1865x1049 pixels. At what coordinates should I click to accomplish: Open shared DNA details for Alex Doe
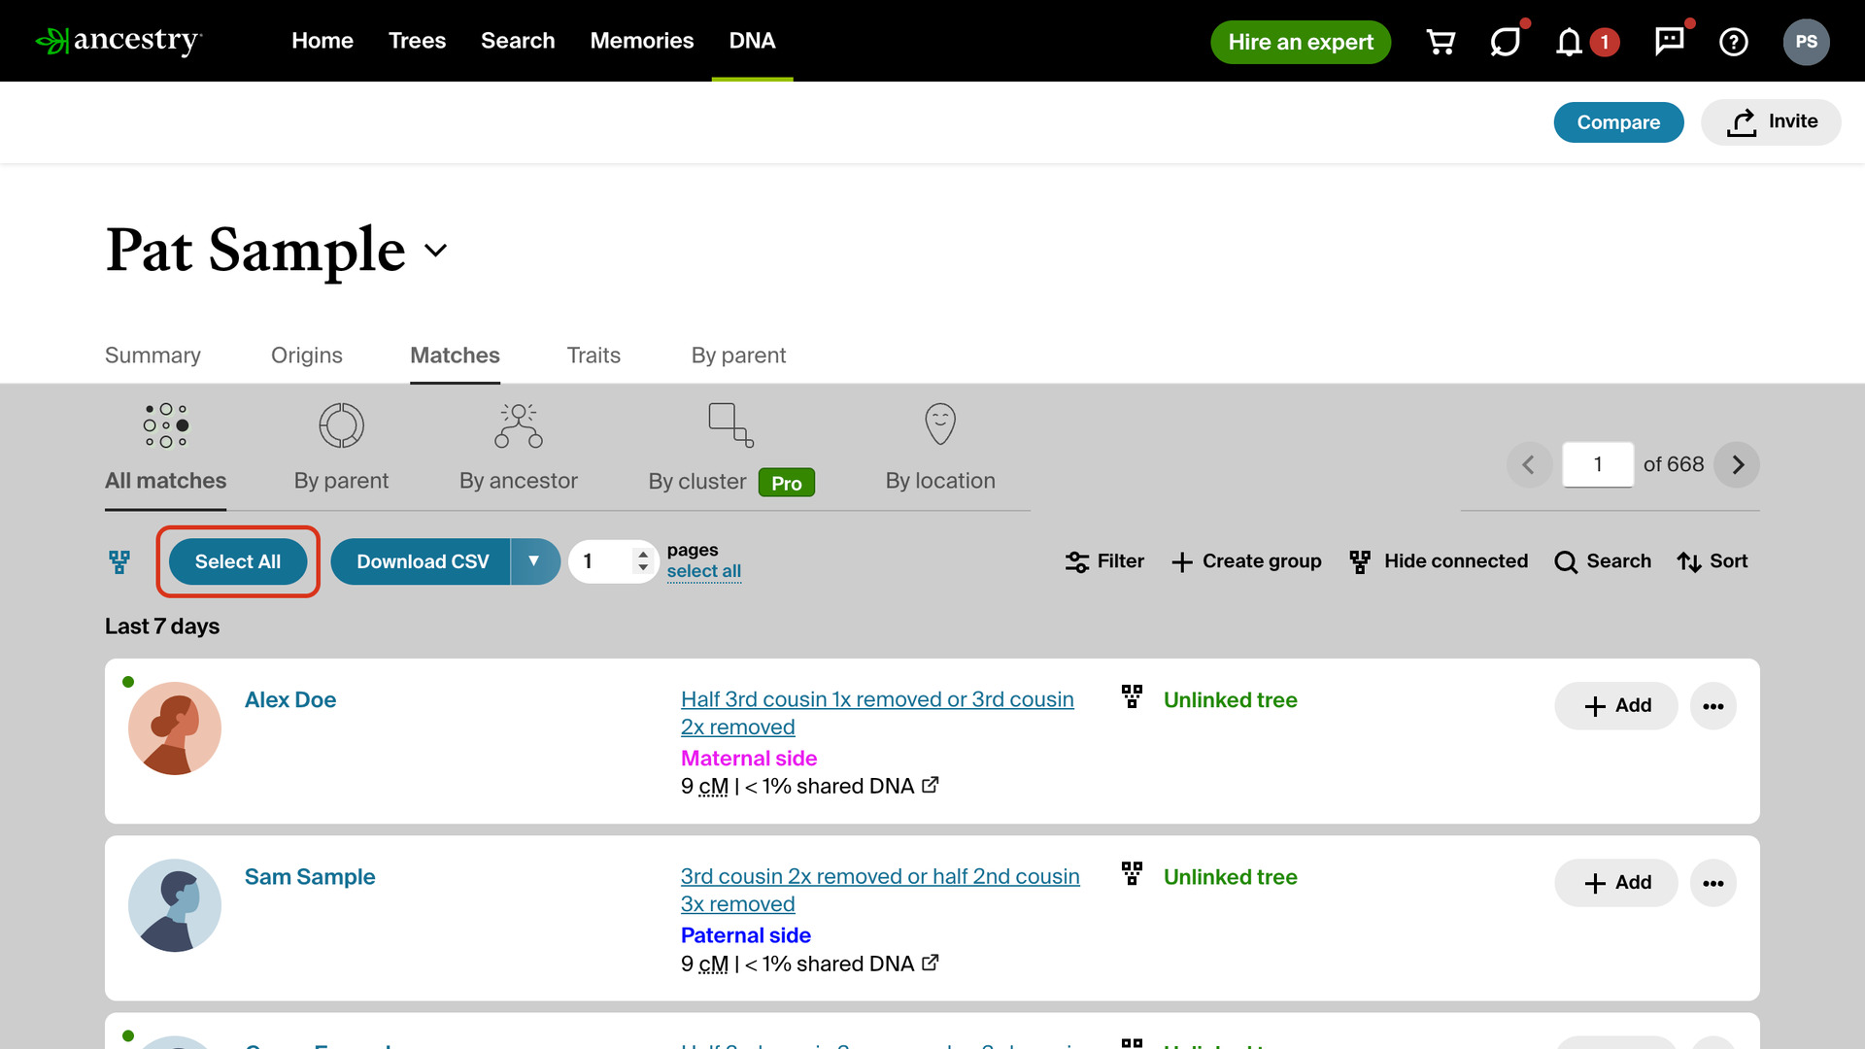click(x=931, y=785)
